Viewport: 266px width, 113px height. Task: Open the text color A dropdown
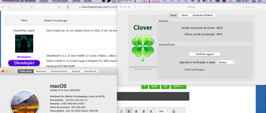click(152, 111)
